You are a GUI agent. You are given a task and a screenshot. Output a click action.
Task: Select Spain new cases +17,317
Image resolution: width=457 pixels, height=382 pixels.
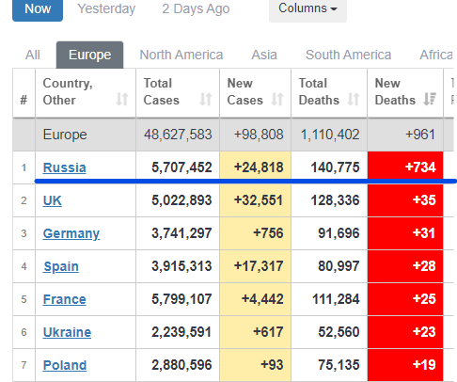(259, 266)
